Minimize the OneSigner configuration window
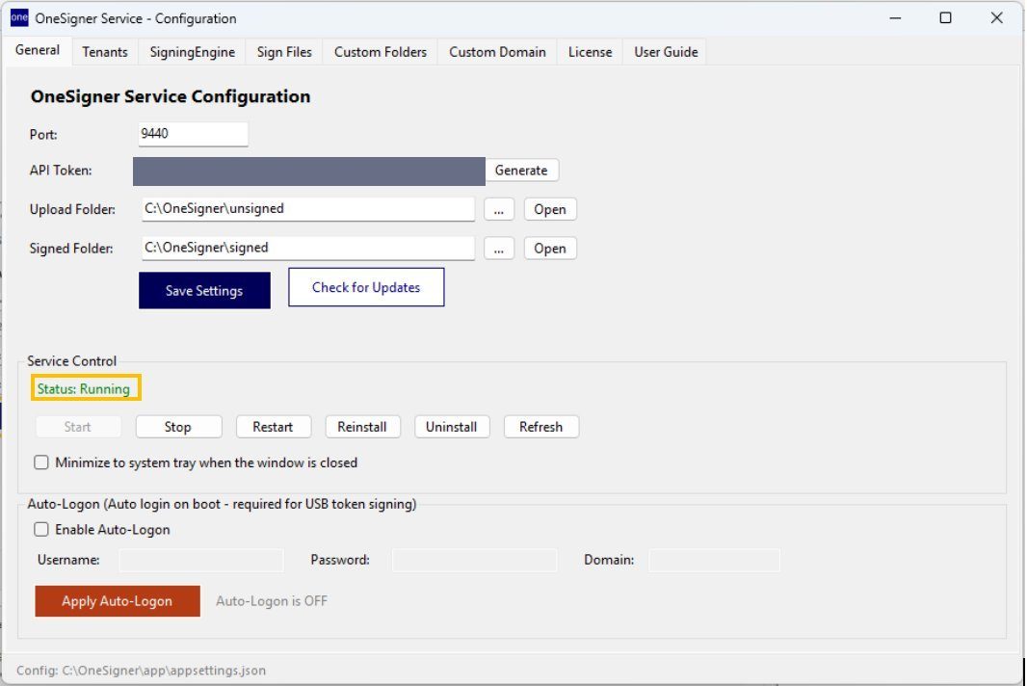1027x686 pixels. (895, 17)
